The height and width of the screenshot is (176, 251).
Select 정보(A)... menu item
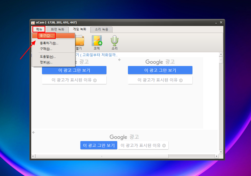54,62
